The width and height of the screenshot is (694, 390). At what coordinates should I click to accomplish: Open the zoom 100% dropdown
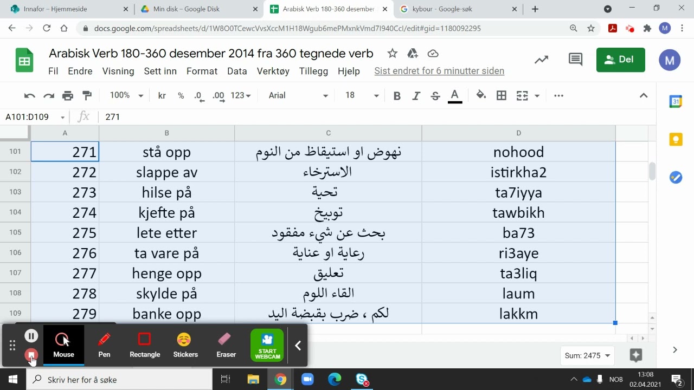click(x=126, y=95)
